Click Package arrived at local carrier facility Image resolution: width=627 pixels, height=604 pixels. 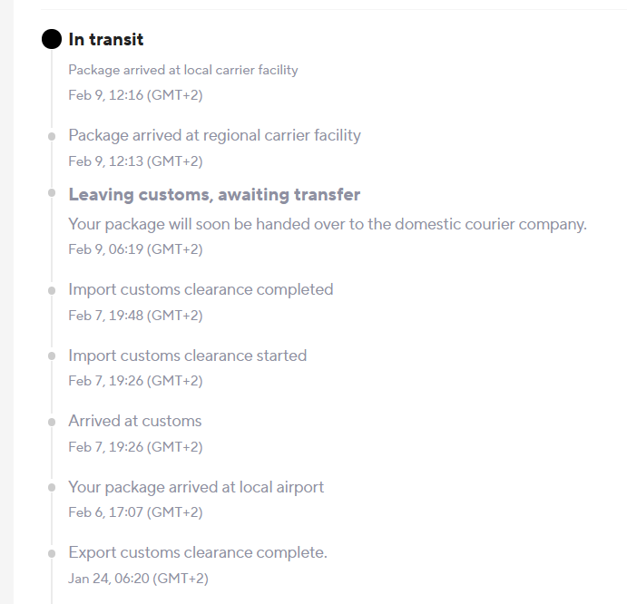point(183,70)
